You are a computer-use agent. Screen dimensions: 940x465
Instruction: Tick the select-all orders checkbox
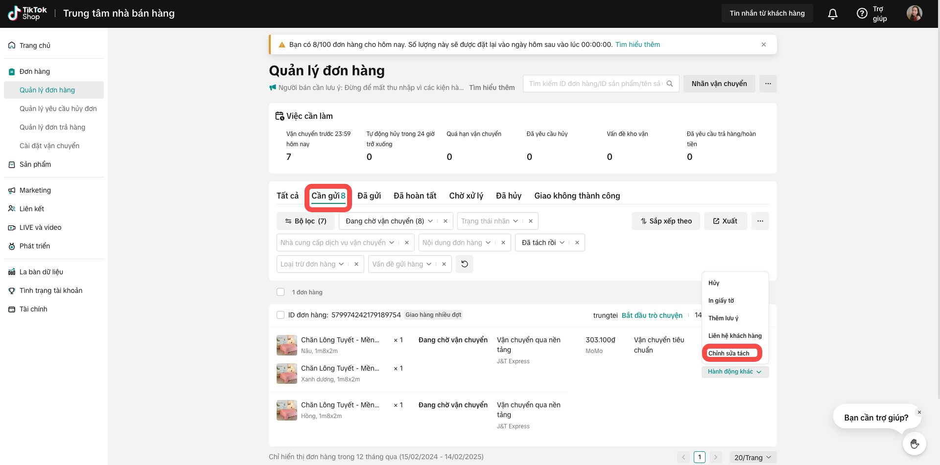(x=281, y=292)
